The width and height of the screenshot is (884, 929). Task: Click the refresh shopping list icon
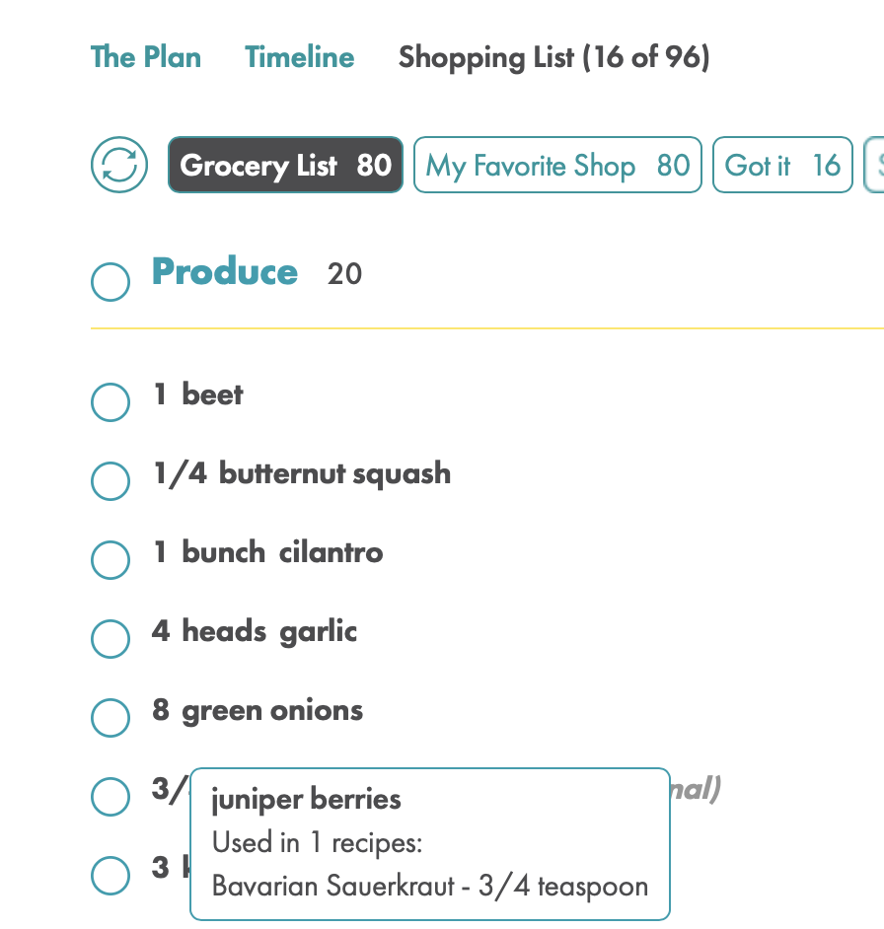pos(119,165)
